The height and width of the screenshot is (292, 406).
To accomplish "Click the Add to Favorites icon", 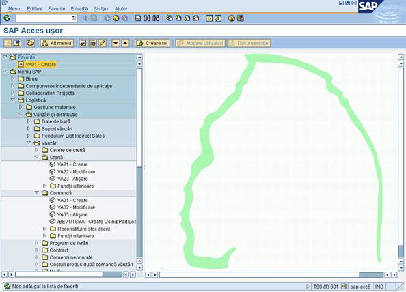I will pyautogui.click(x=83, y=43).
